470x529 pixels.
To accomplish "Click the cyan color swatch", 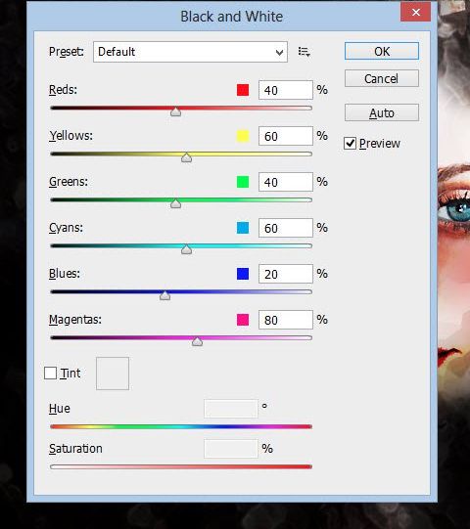I will coord(243,228).
